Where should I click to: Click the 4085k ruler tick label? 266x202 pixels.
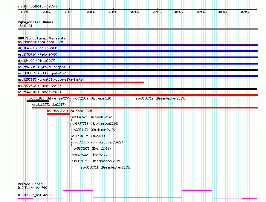(25, 12)
